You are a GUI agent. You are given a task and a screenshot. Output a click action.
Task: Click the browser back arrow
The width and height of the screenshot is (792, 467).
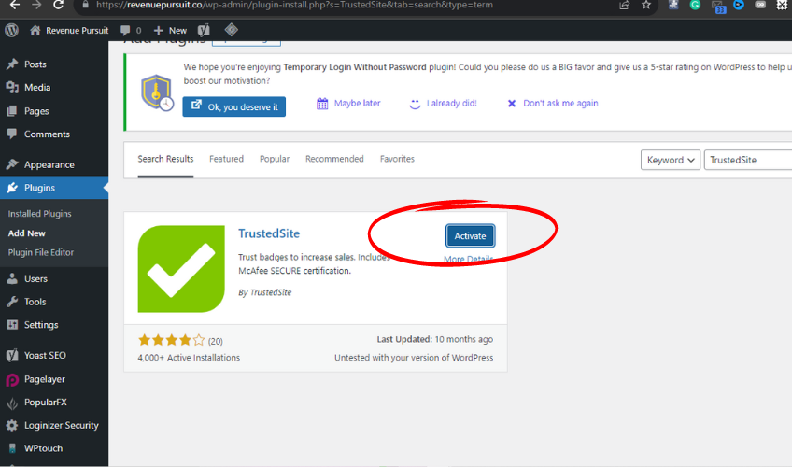[15, 5]
